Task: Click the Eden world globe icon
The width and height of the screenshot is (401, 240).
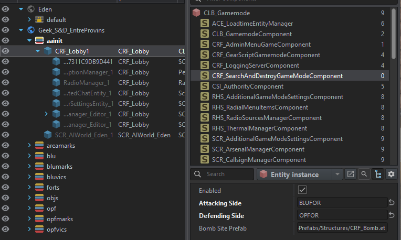Action: (30, 9)
